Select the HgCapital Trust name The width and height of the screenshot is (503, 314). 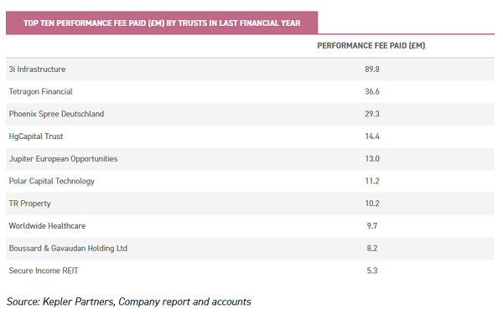coord(36,136)
